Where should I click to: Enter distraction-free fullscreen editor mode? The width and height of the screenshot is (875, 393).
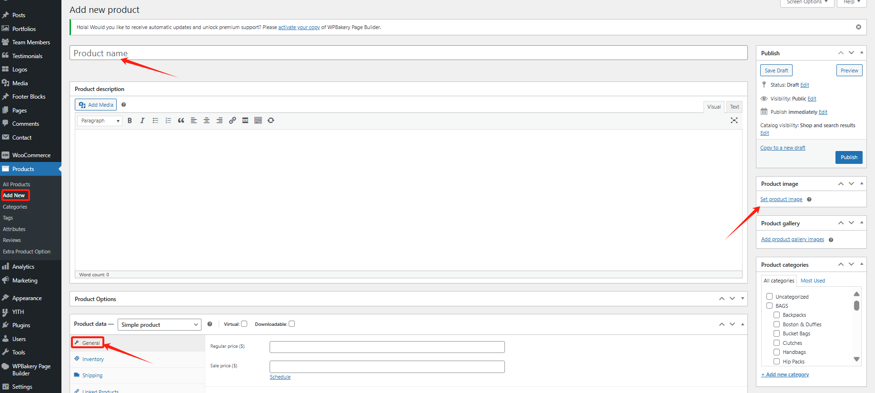(x=734, y=121)
